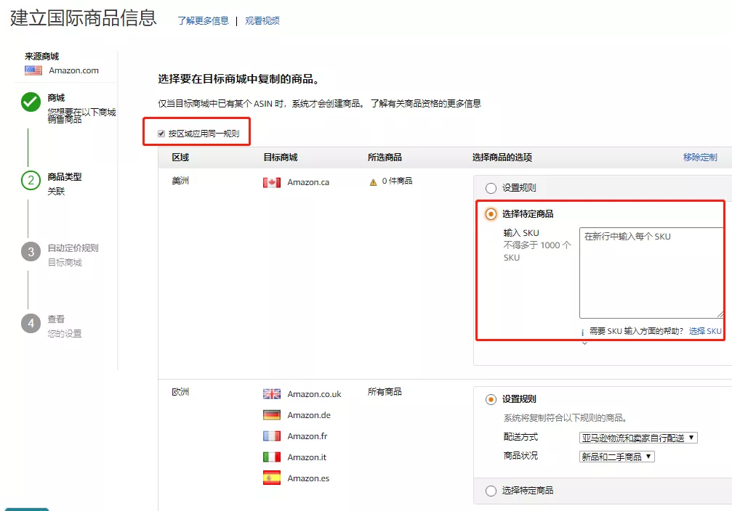Viewport: 732px width, 511px height.
Task: Click the Amazon.de Germany flag icon
Action: 271,414
